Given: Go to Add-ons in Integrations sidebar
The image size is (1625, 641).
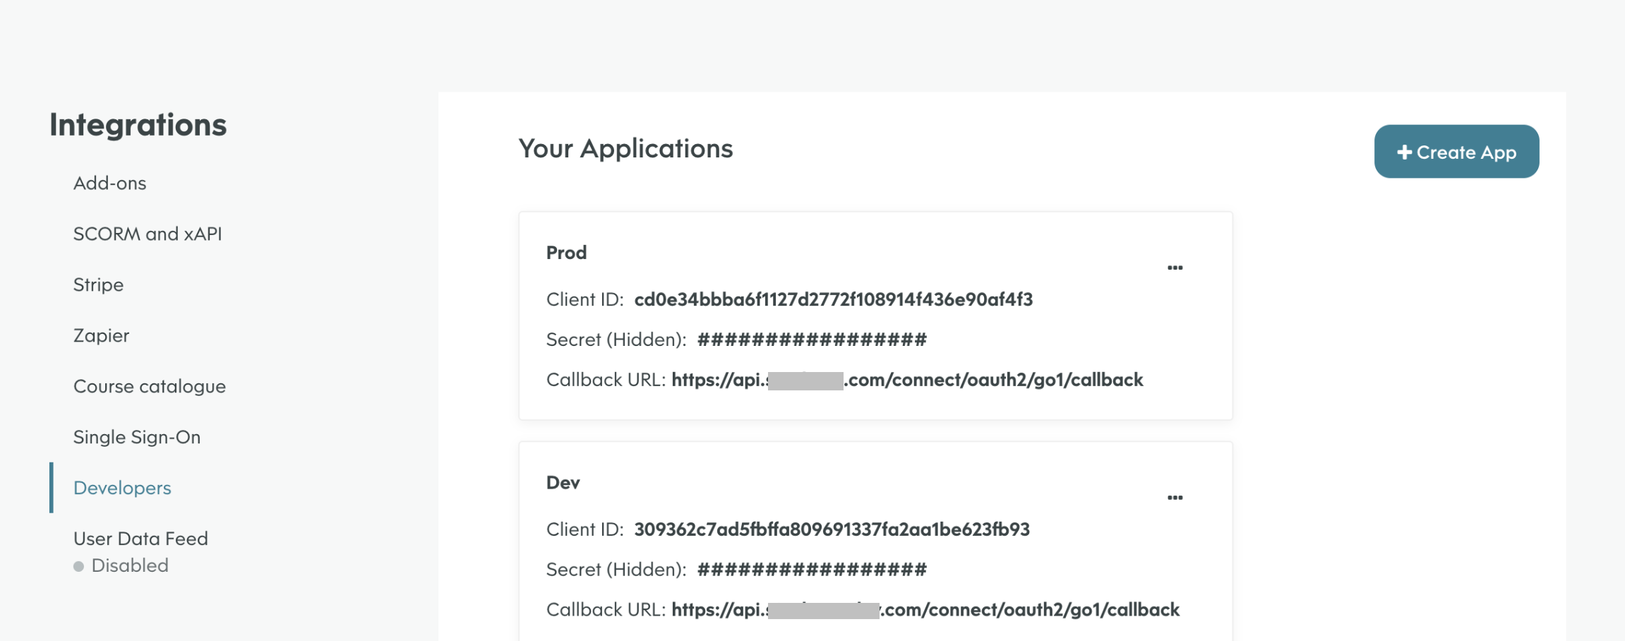Looking at the screenshot, I should pyautogui.click(x=110, y=184).
